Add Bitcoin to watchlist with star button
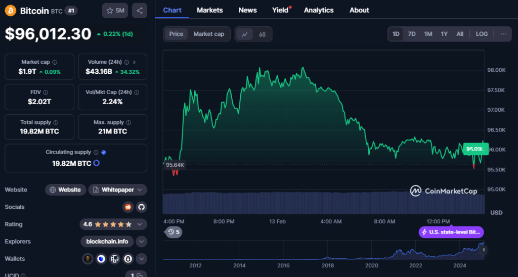 (115, 11)
